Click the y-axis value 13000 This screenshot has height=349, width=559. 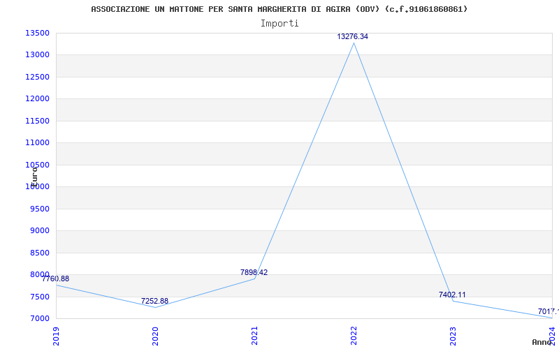37,55
